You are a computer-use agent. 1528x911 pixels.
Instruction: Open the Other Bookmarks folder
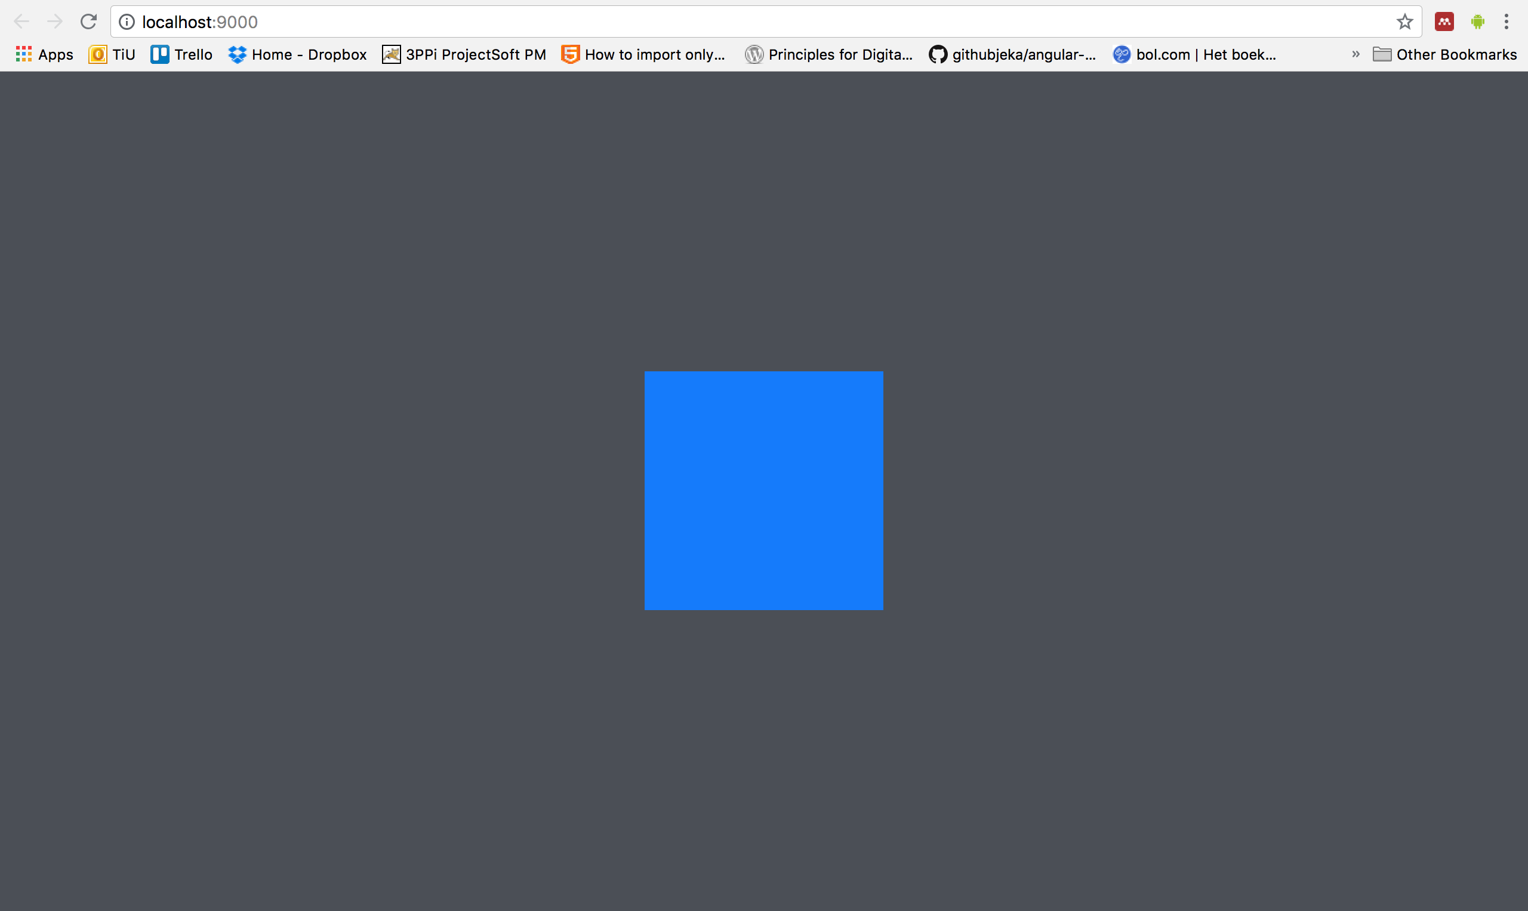coord(1444,55)
